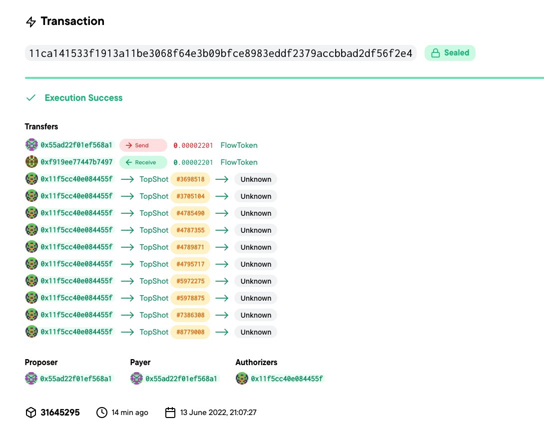Image resolution: width=544 pixels, height=435 pixels.
Task: Select NFT badge #5978875
Action: 190,298
